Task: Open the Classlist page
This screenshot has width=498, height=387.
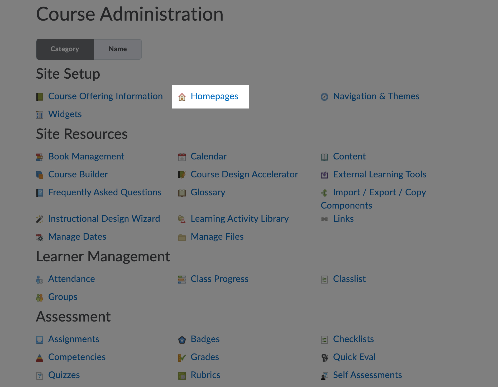Action: click(x=349, y=279)
